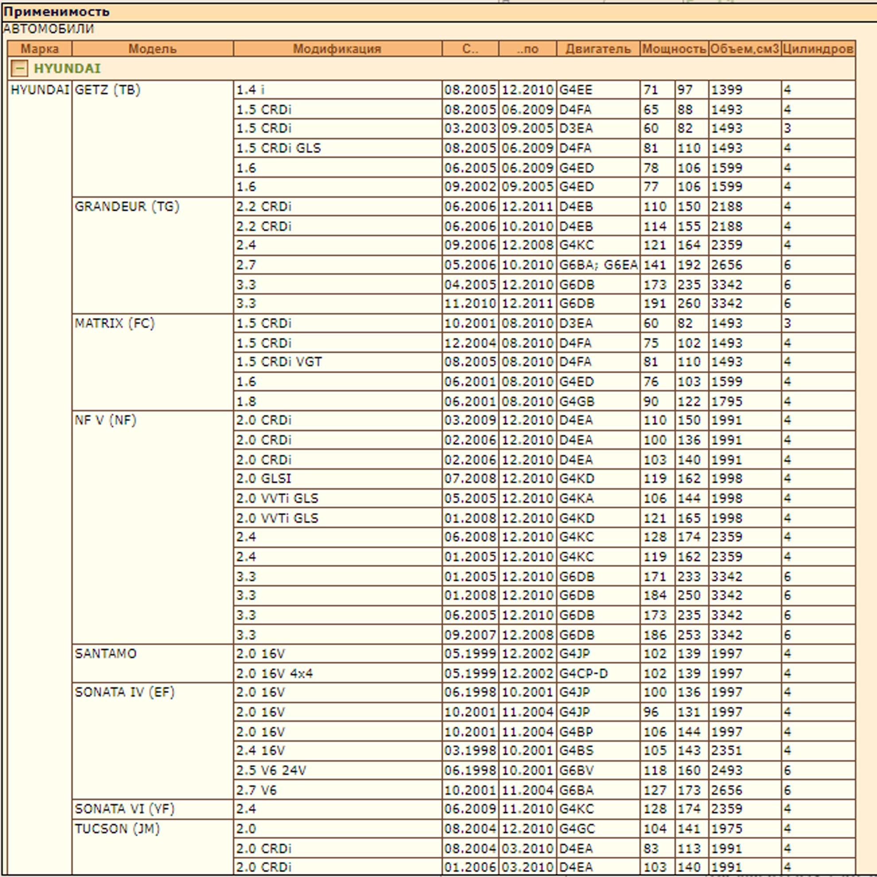
Task: Click the Цилиндров column header
Action: coord(818,49)
